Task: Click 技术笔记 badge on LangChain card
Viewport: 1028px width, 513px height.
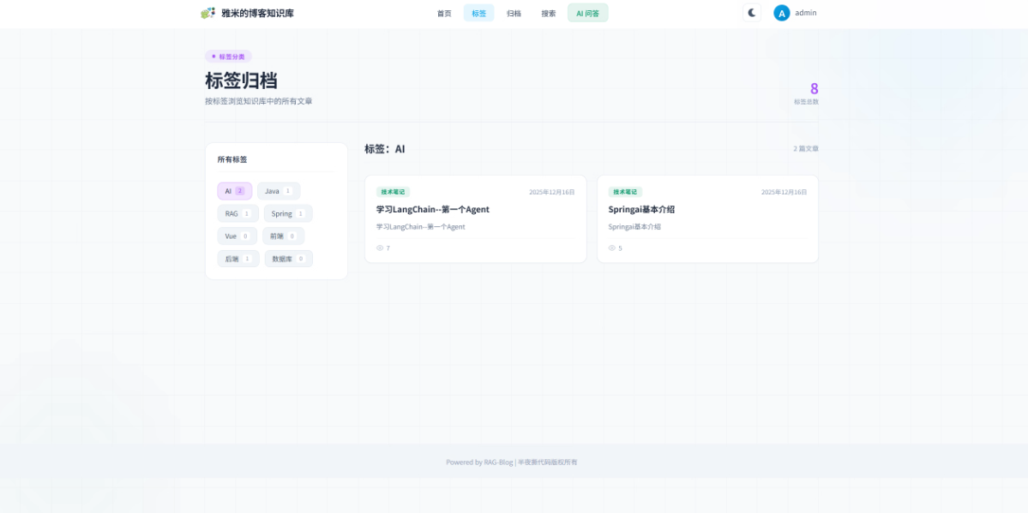Action: (x=393, y=192)
